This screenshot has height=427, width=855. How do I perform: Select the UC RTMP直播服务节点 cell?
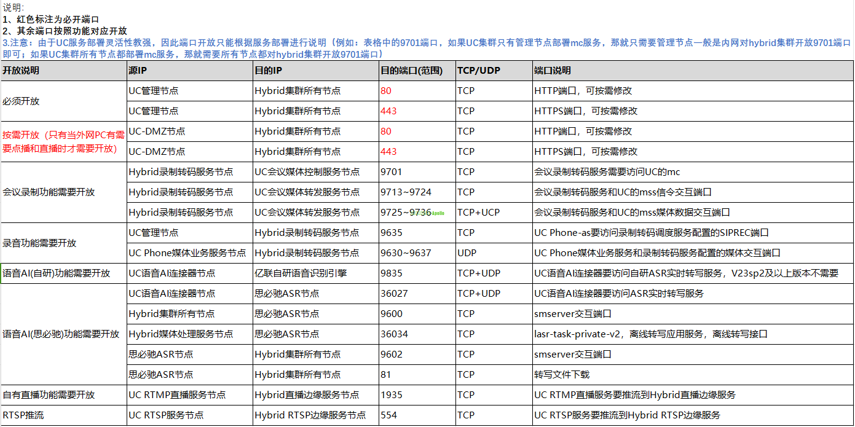[189, 395]
